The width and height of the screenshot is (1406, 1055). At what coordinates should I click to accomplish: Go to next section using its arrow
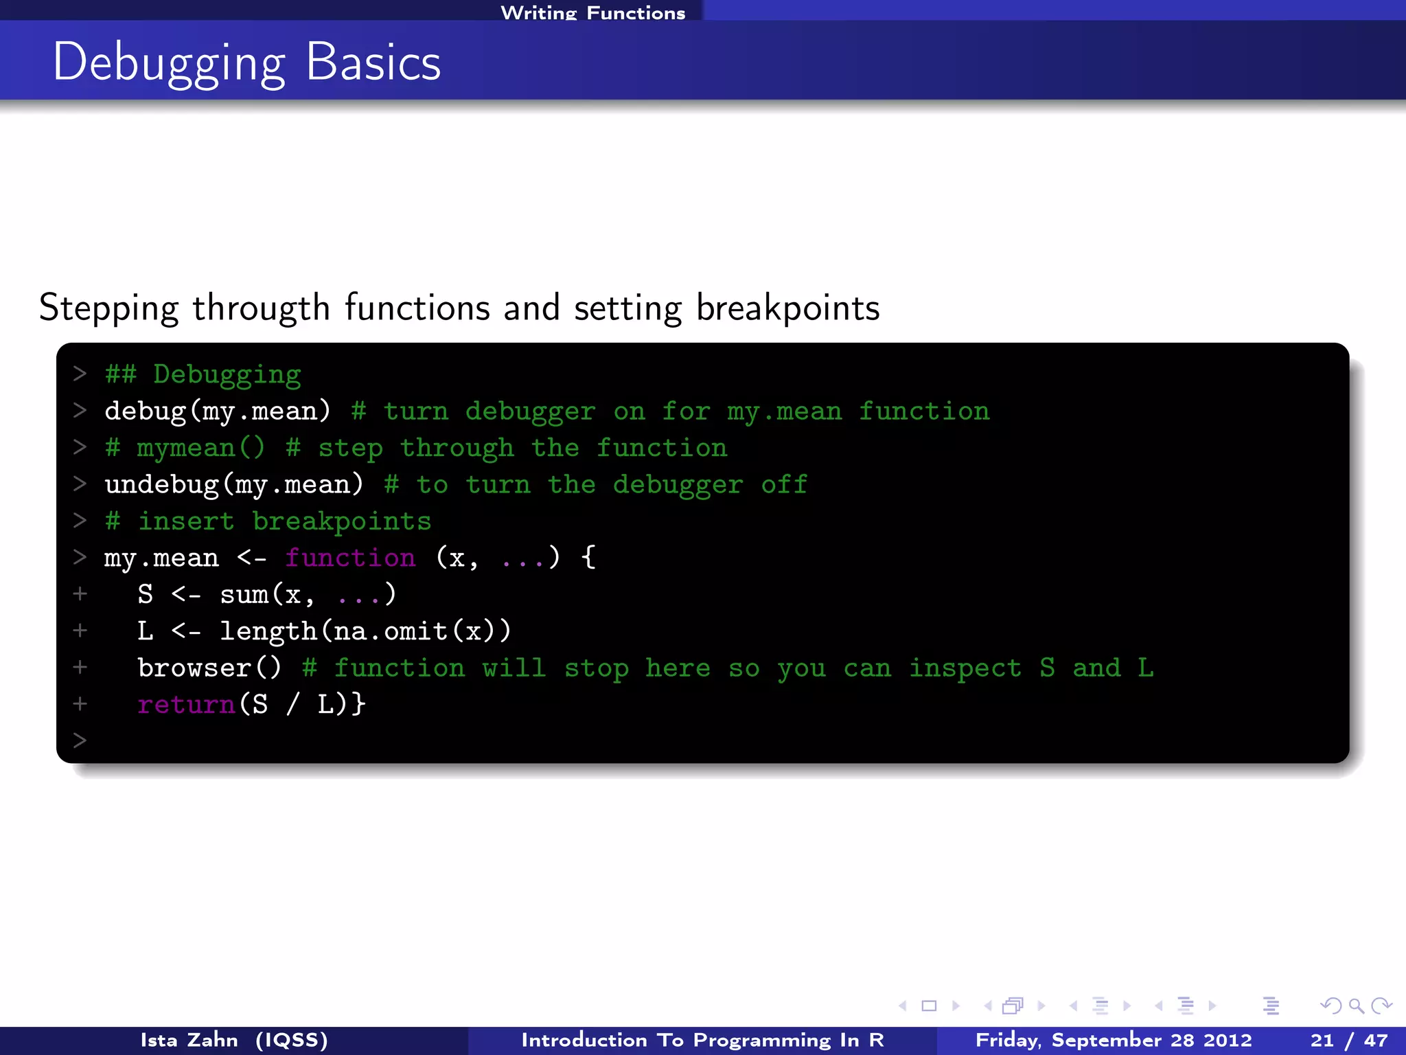click(x=1212, y=1006)
